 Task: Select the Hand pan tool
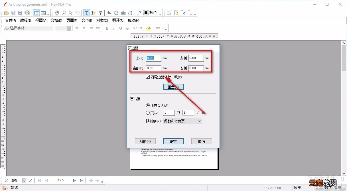pos(57,13)
